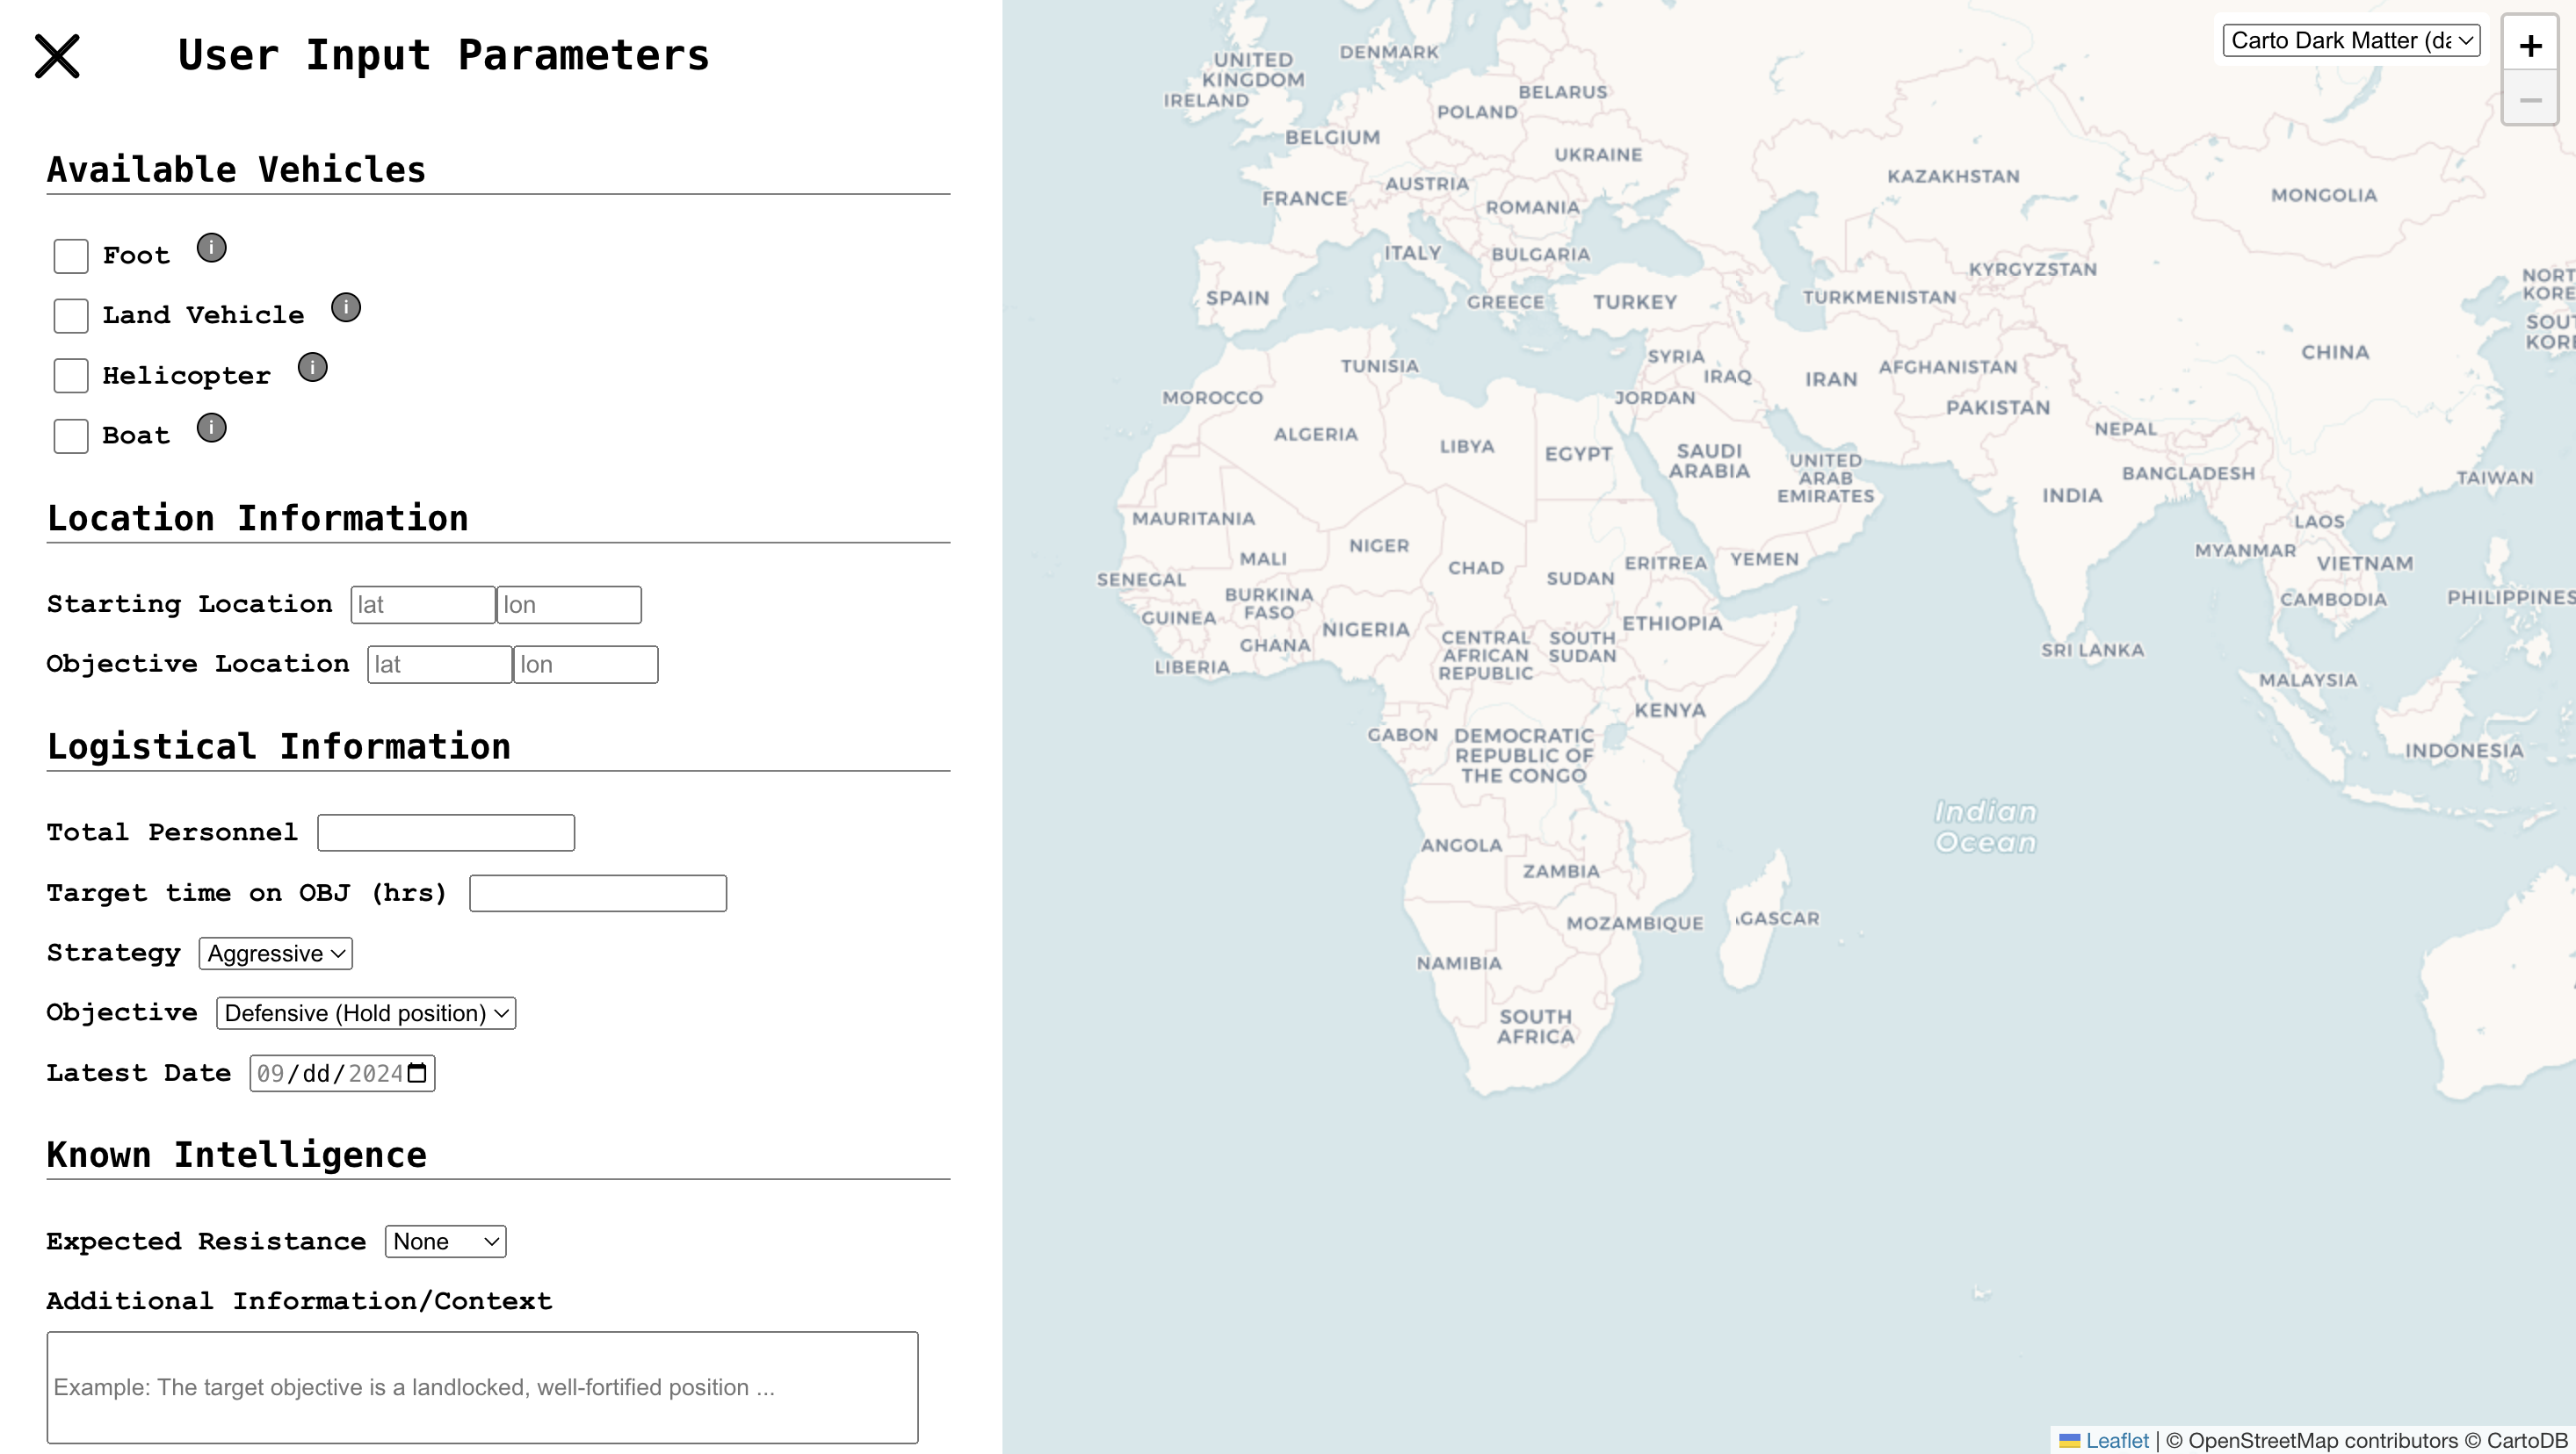This screenshot has height=1454, width=2576.
Task: Tick the Land Vehicle checkbox
Action: point(71,316)
